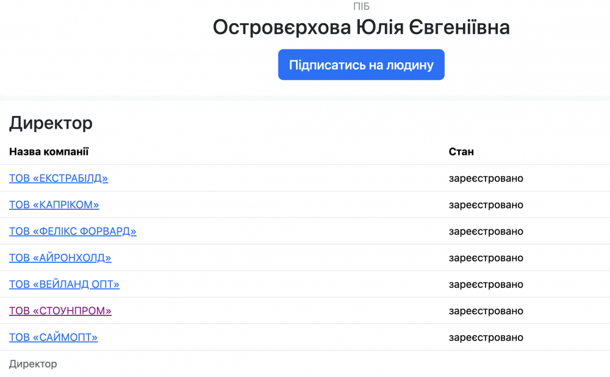Click the «Назва компанії» column header

click(x=49, y=151)
